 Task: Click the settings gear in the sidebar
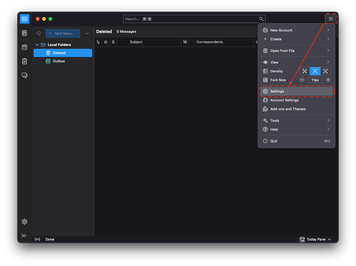coord(25,222)
